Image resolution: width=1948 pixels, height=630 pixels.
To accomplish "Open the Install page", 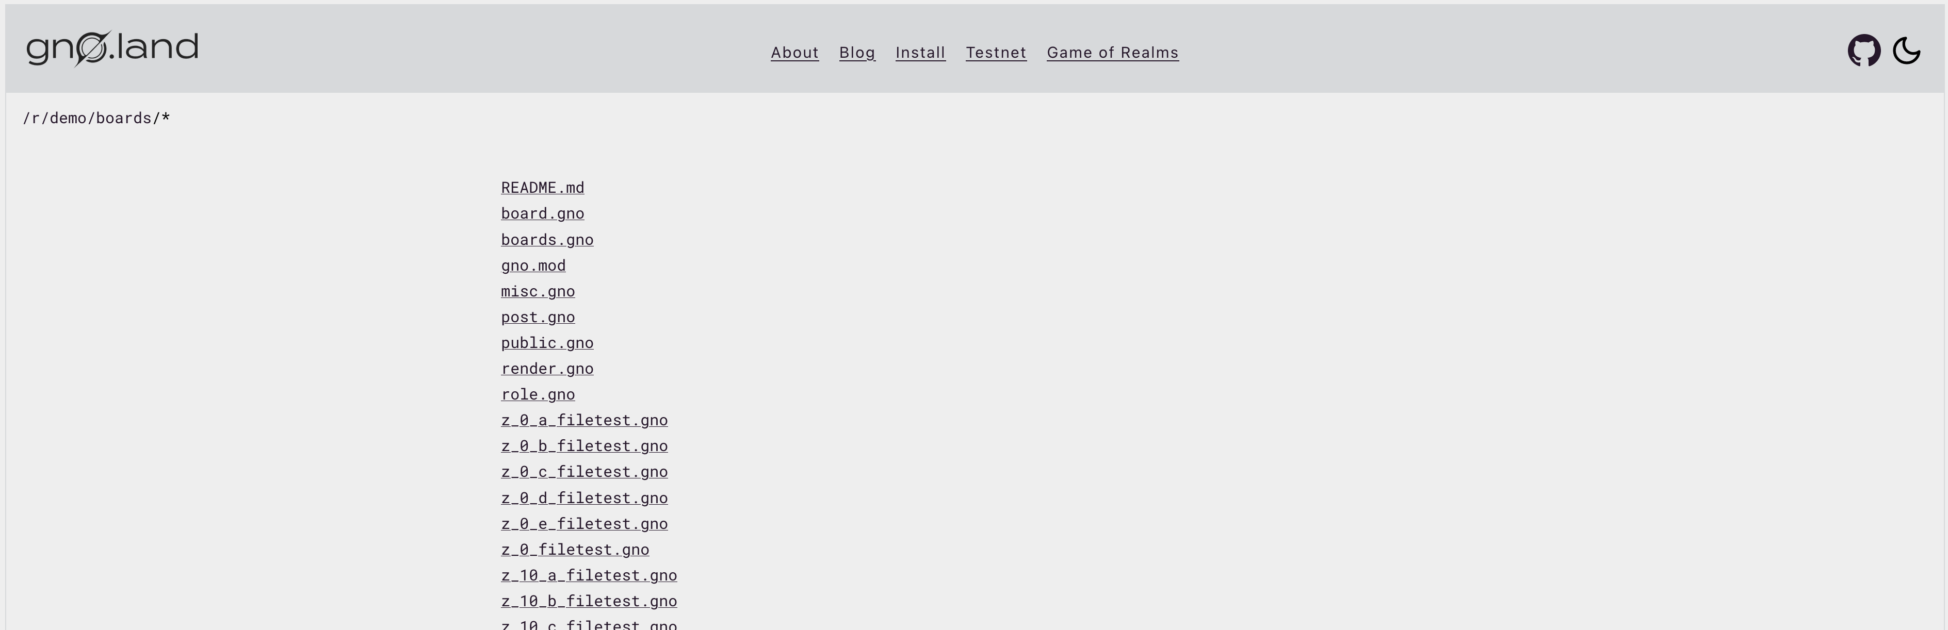I will (x=920, y=53).
